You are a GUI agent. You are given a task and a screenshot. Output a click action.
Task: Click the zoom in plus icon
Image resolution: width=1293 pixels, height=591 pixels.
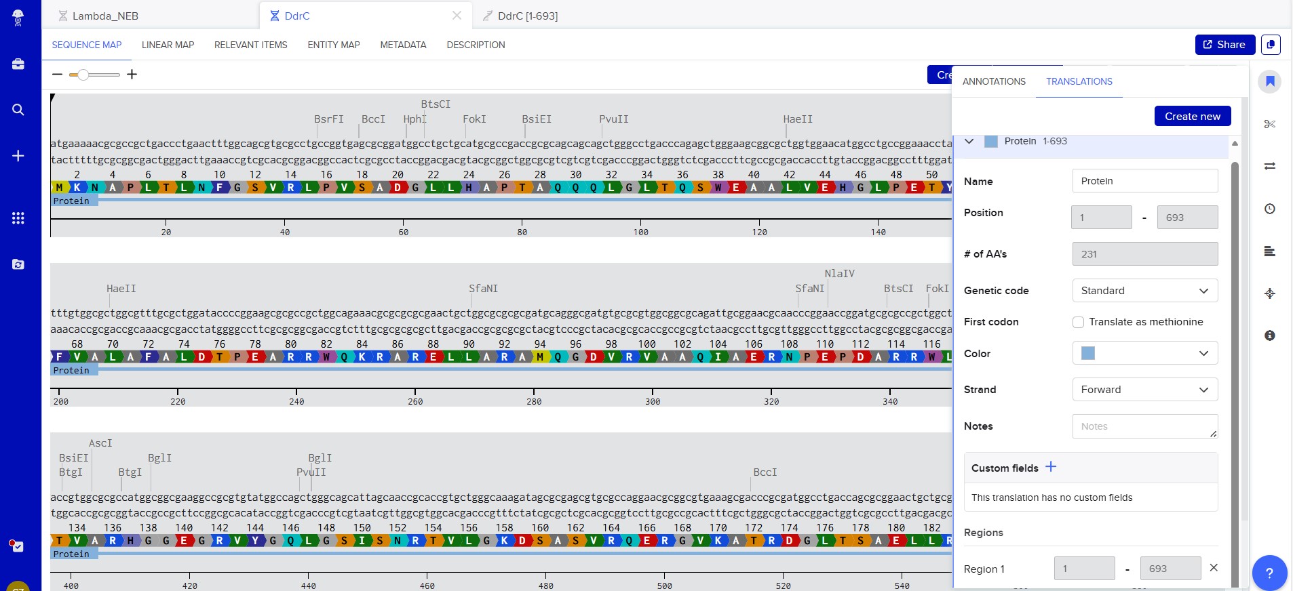[x=132, y=75]
